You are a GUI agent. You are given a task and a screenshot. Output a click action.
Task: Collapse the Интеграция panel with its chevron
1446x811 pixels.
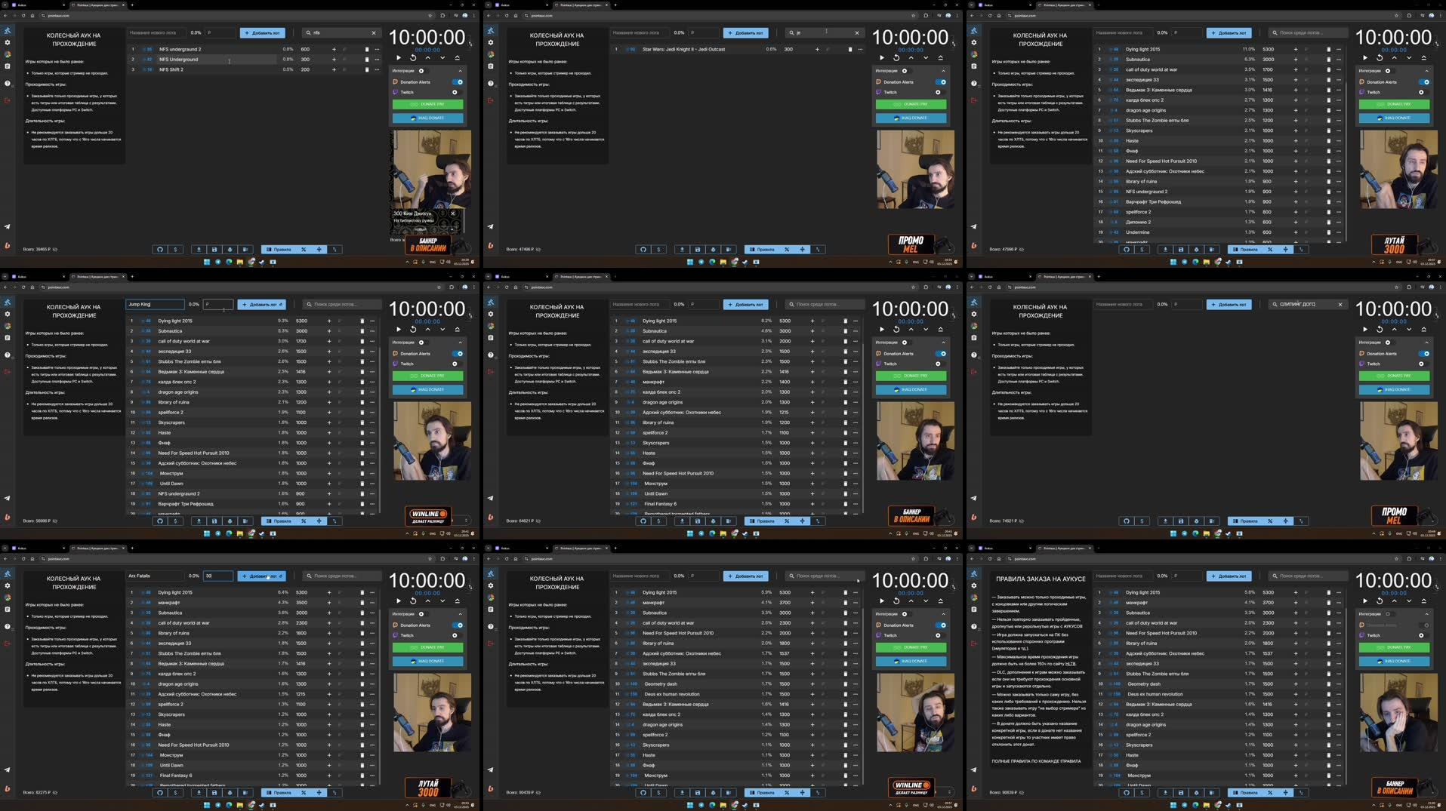[460, 70]
